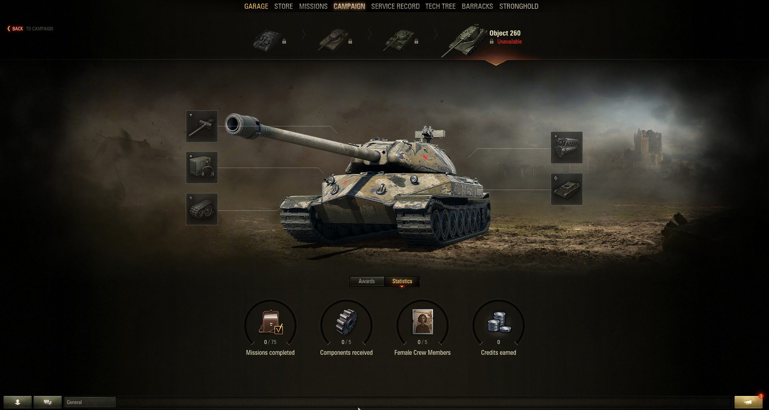Viewport: 769px width, 410px height.
Task: Open the Tech Tree menu
Action: (x=440, y=6)
